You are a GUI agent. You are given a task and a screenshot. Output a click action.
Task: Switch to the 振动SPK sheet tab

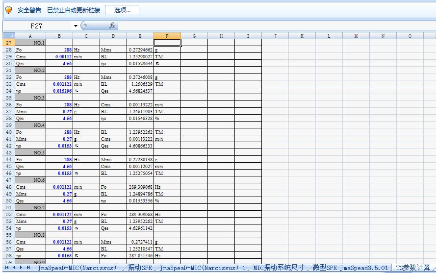tap(140, 268)
